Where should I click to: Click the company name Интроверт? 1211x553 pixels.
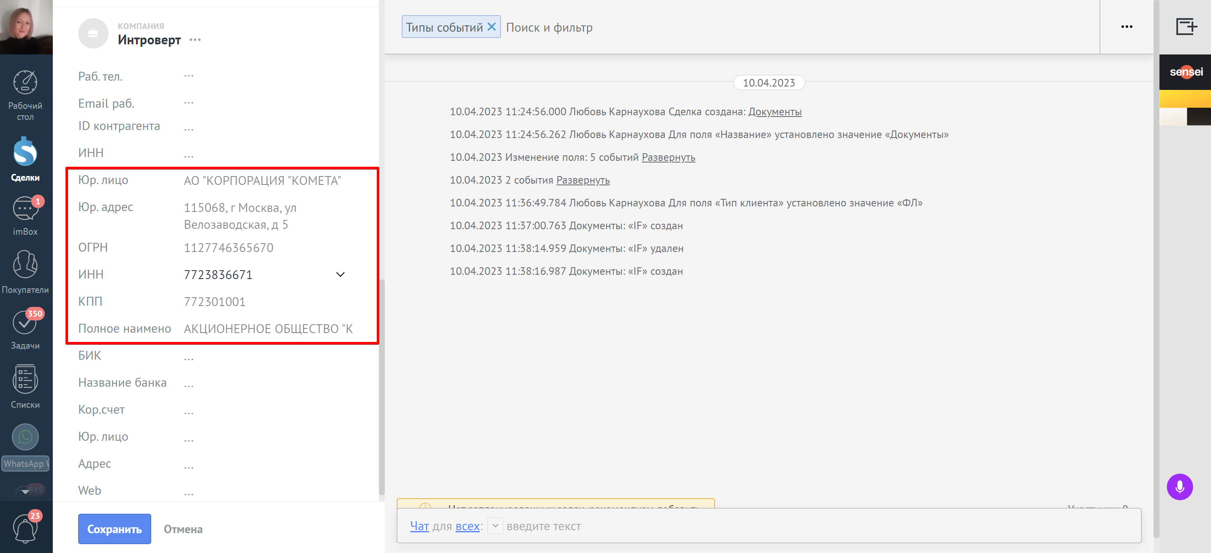(149, 40)
